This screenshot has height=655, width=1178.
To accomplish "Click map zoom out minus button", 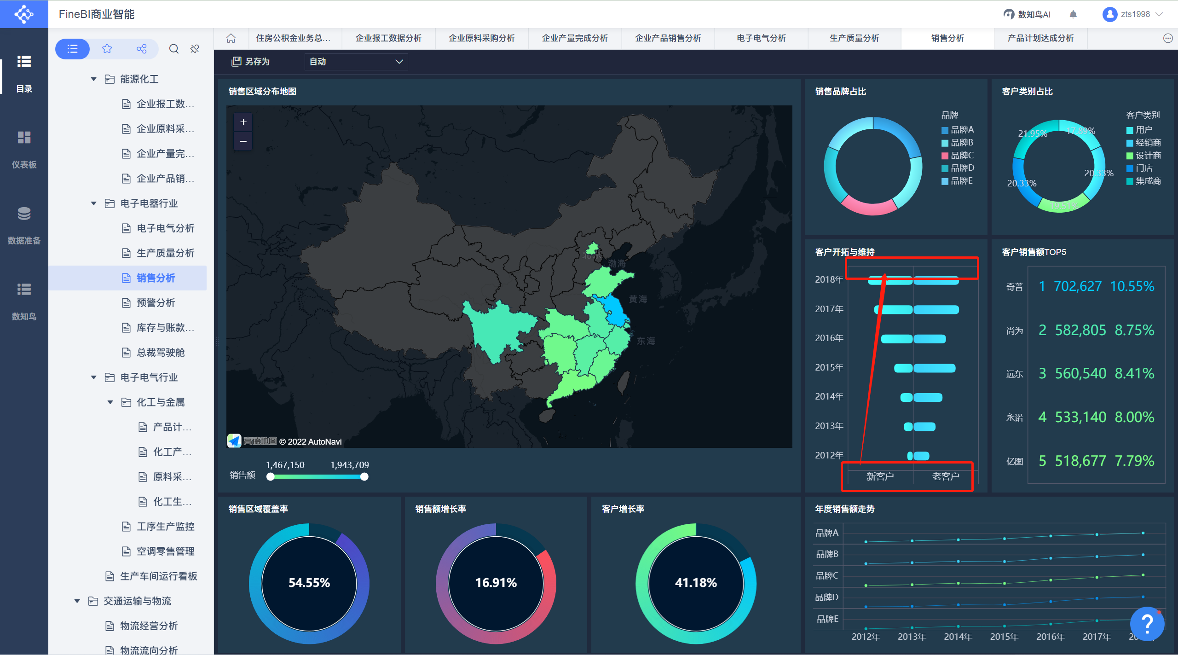I will pyautogui.click(x=243, y=141).
